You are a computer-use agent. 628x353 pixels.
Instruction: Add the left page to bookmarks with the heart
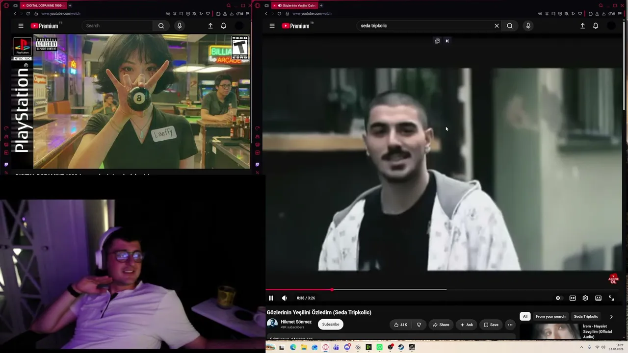[x=208, y=14]
